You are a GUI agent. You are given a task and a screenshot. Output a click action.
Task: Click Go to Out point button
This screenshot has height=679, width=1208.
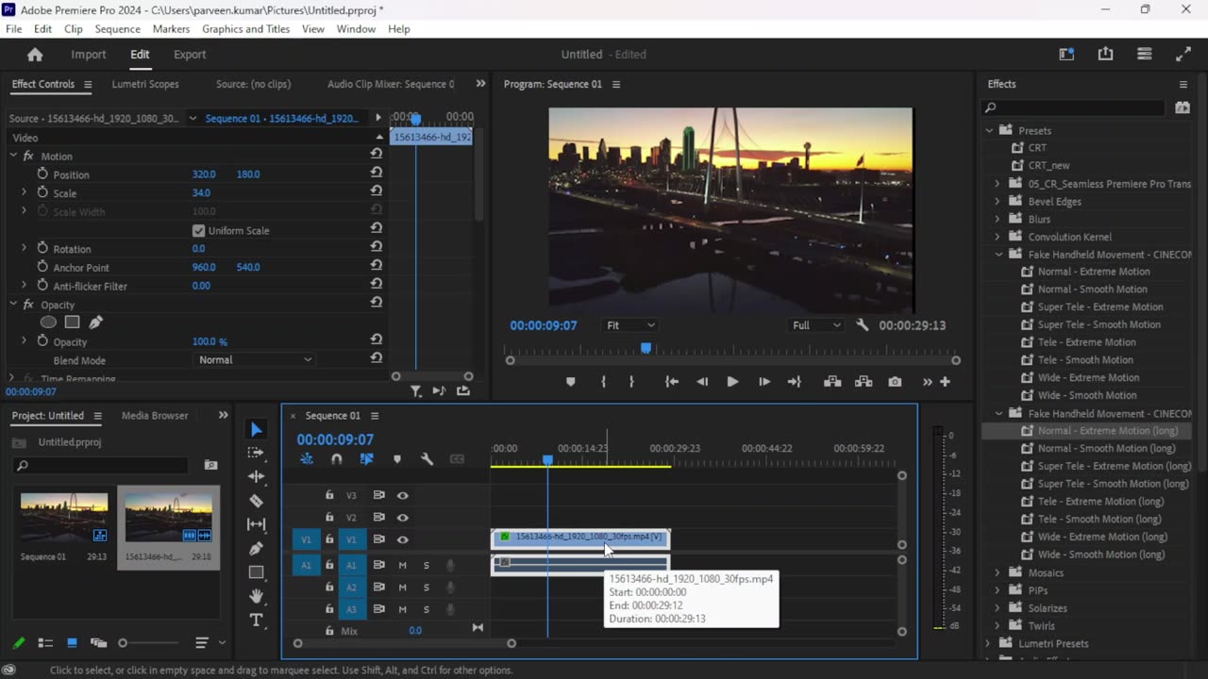click(794, 382)
